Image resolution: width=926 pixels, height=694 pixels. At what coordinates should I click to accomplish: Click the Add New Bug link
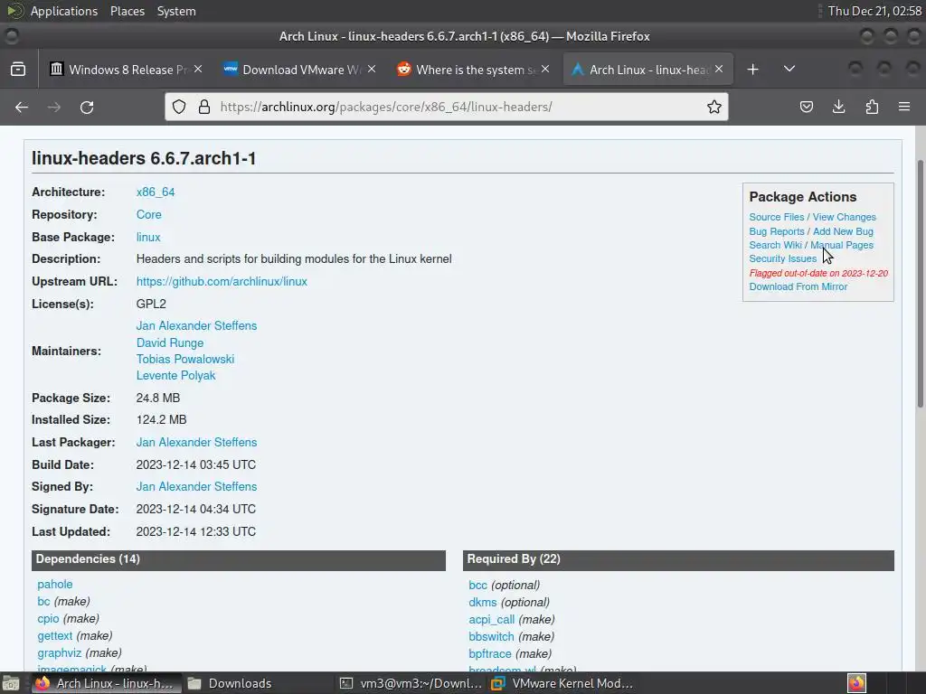coord(844,231)
